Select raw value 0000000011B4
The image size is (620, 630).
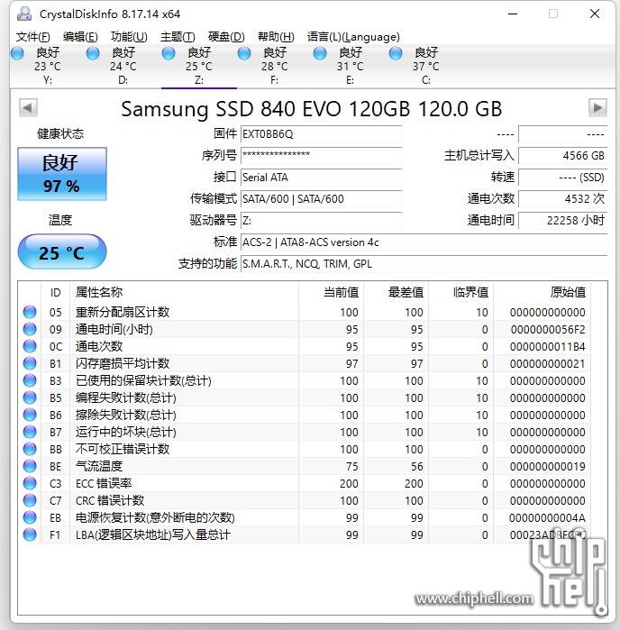pyautogui.click(x=548, y=347)
